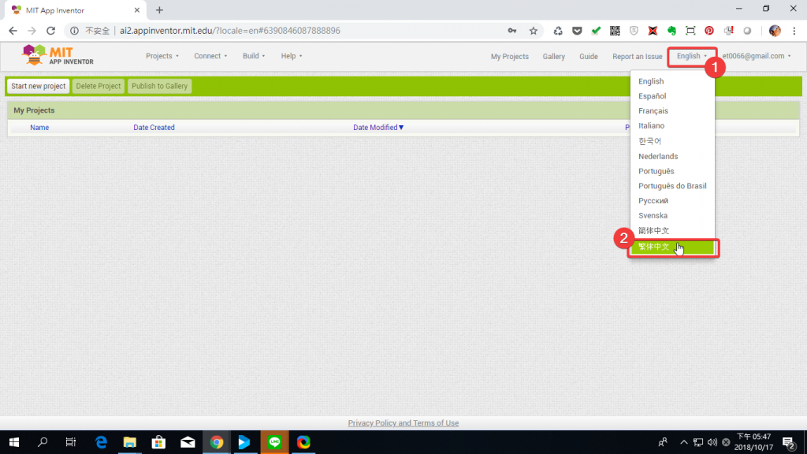Open Edge browser from taskbar
The width and height of the screenshot is (807, 454).
tap(101, 442)
